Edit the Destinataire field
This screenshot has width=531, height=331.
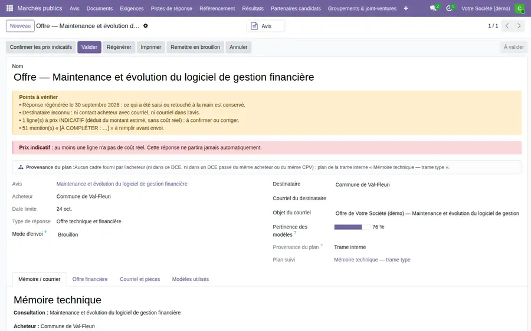428,184
